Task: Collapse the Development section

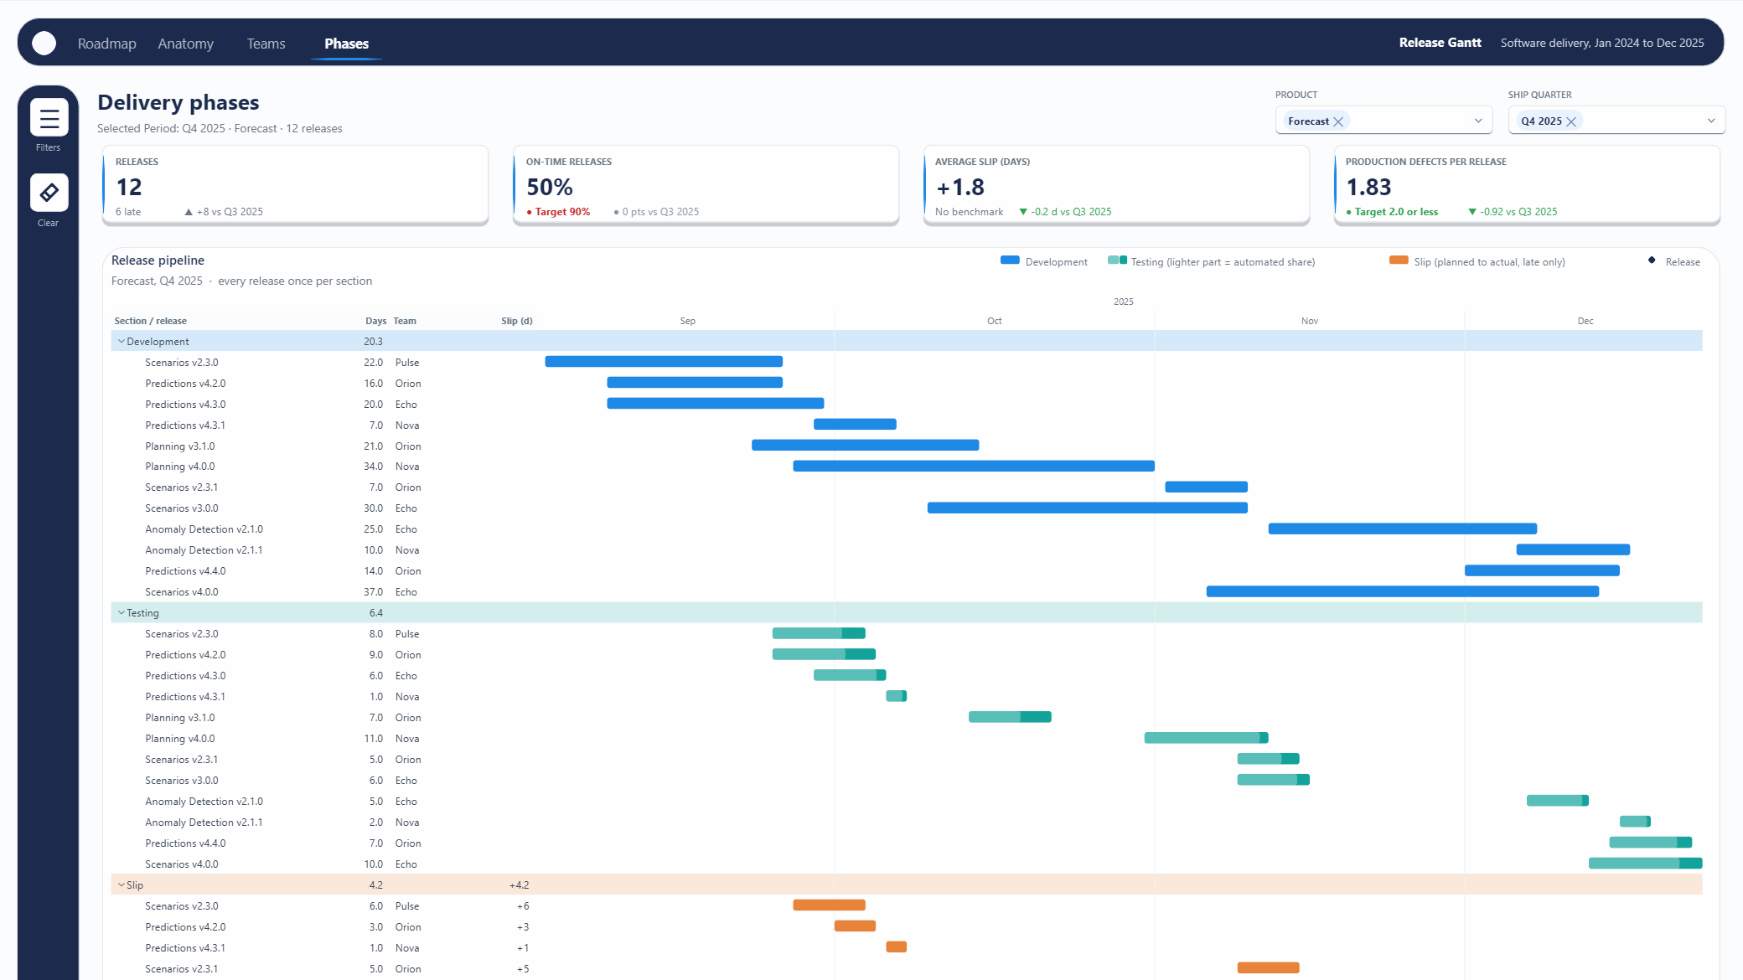Action: 122,342
